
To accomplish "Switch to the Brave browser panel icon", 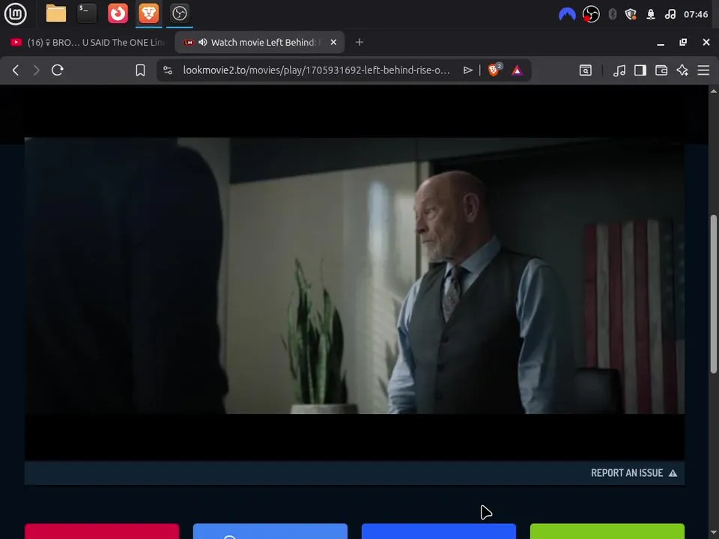I will coord(148,13).
